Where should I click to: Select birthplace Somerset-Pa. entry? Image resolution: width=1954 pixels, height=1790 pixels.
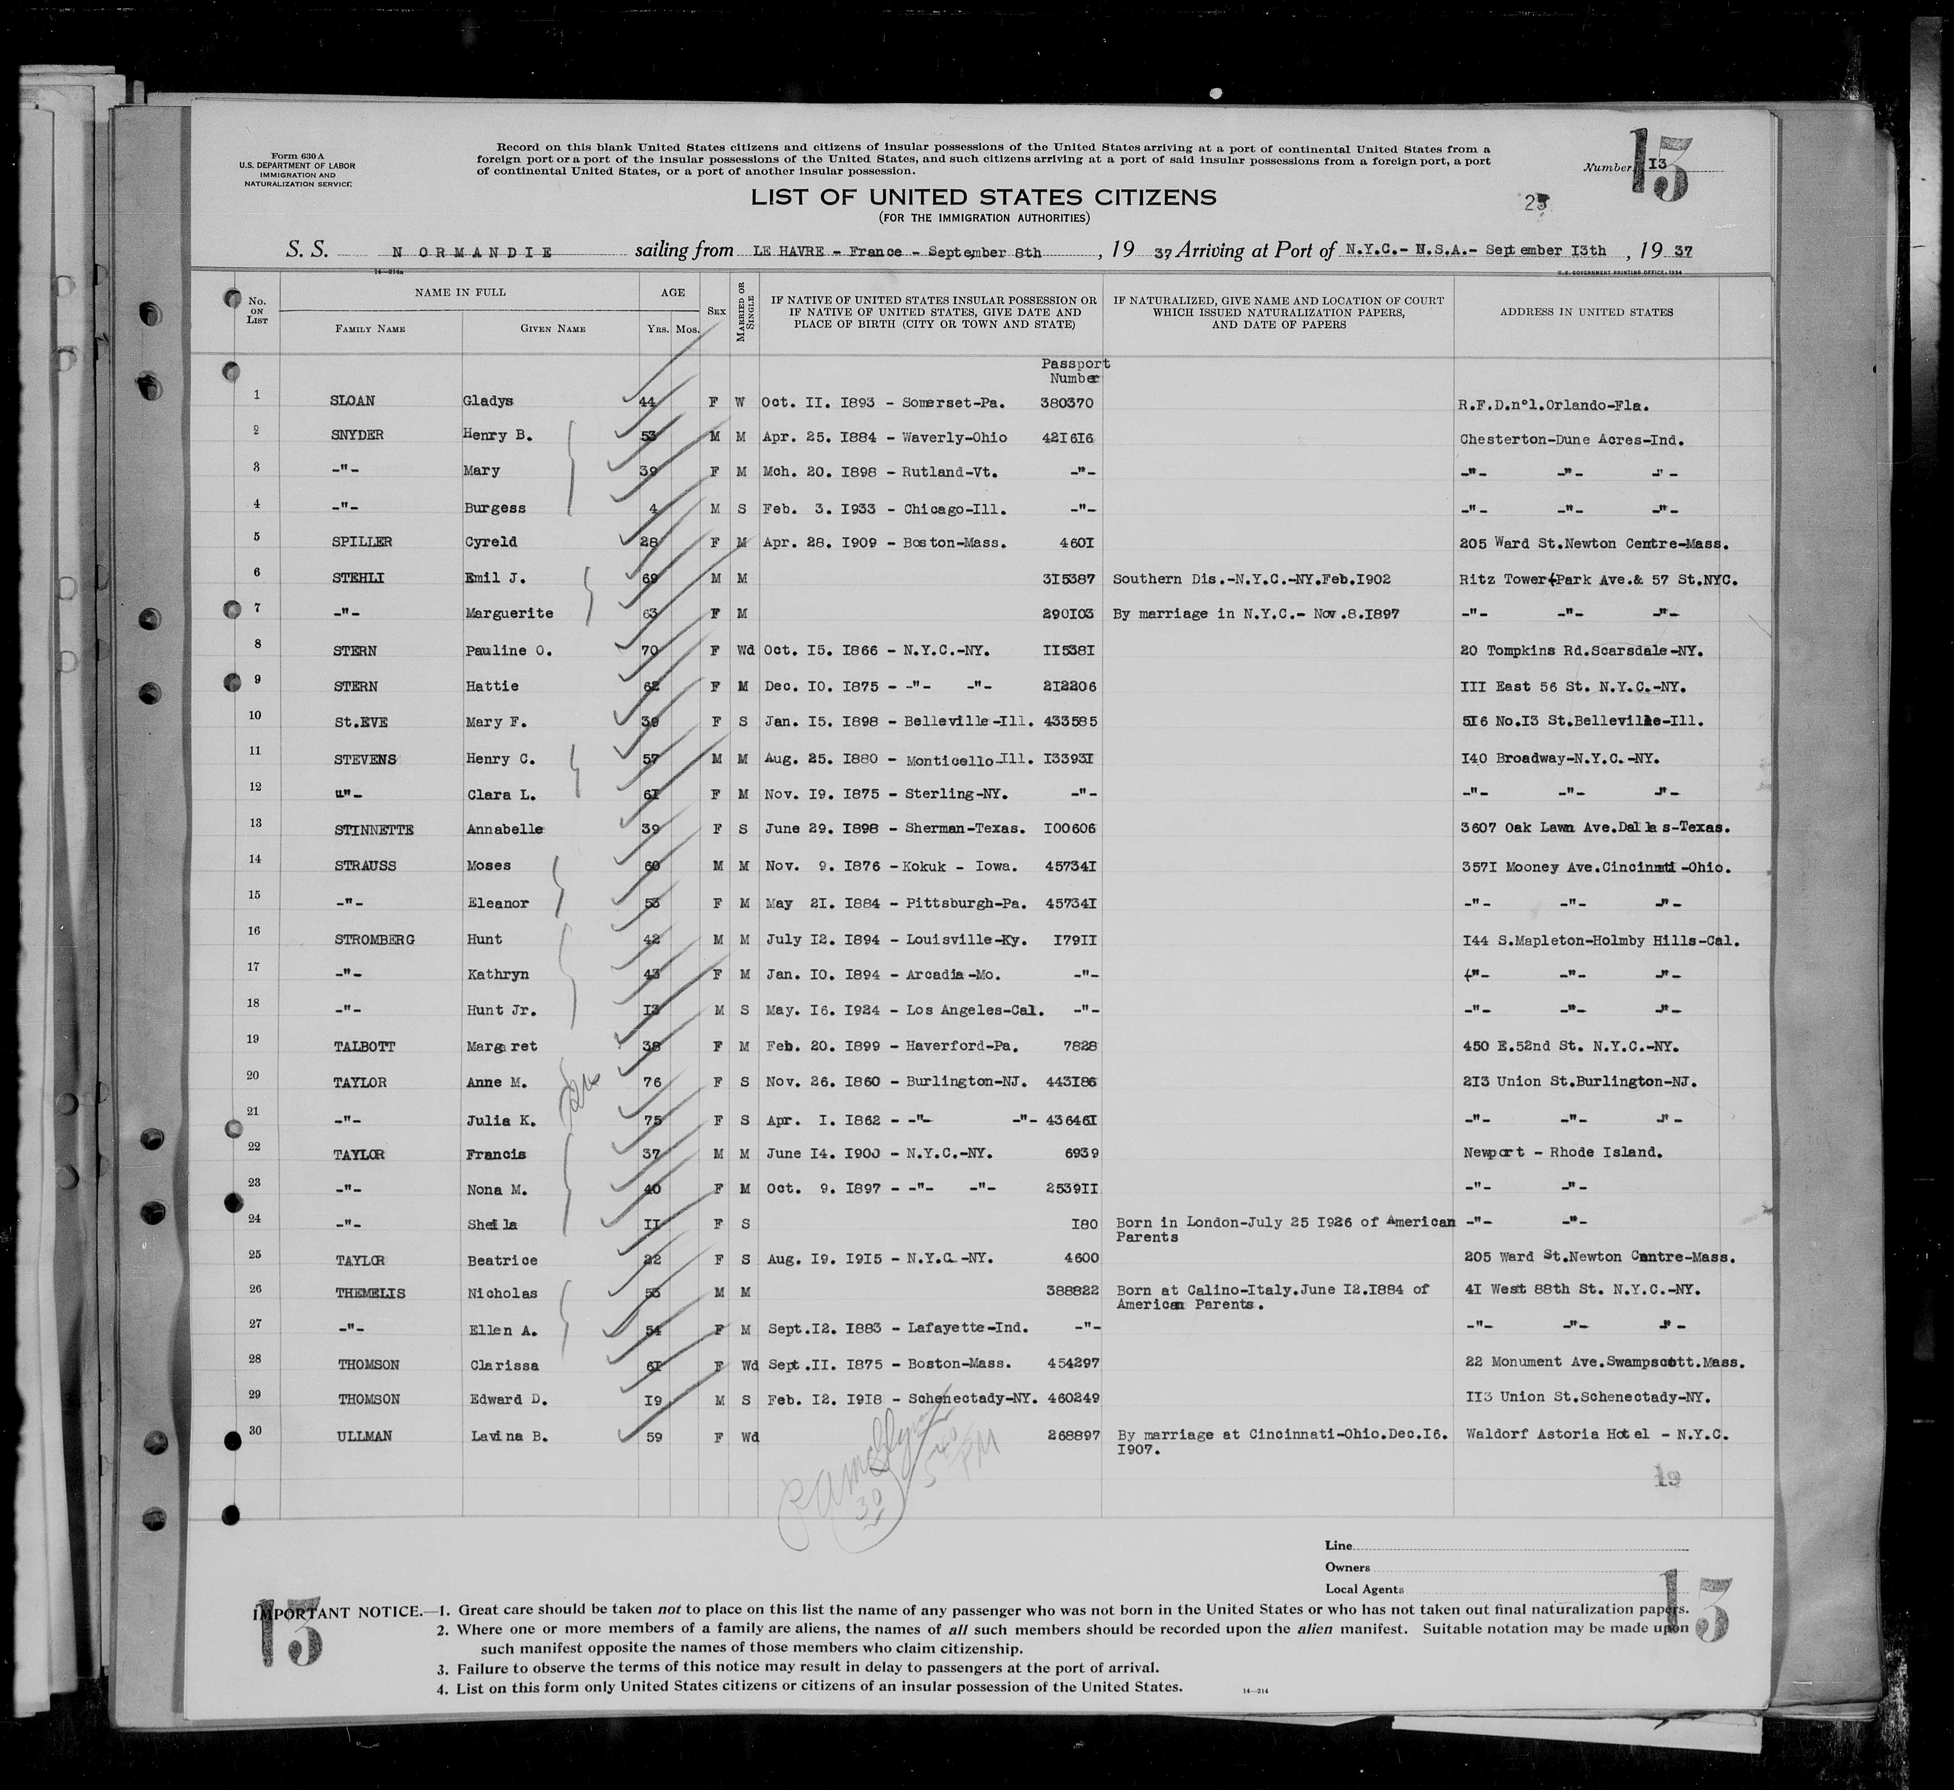tap(953, 401)
